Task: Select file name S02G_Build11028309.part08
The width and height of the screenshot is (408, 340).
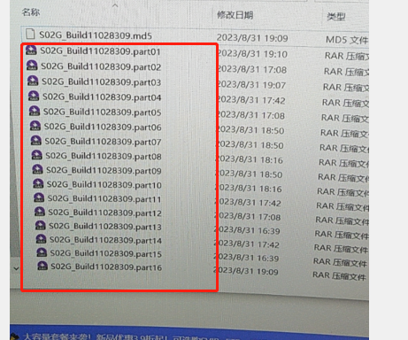Action: 104,156
